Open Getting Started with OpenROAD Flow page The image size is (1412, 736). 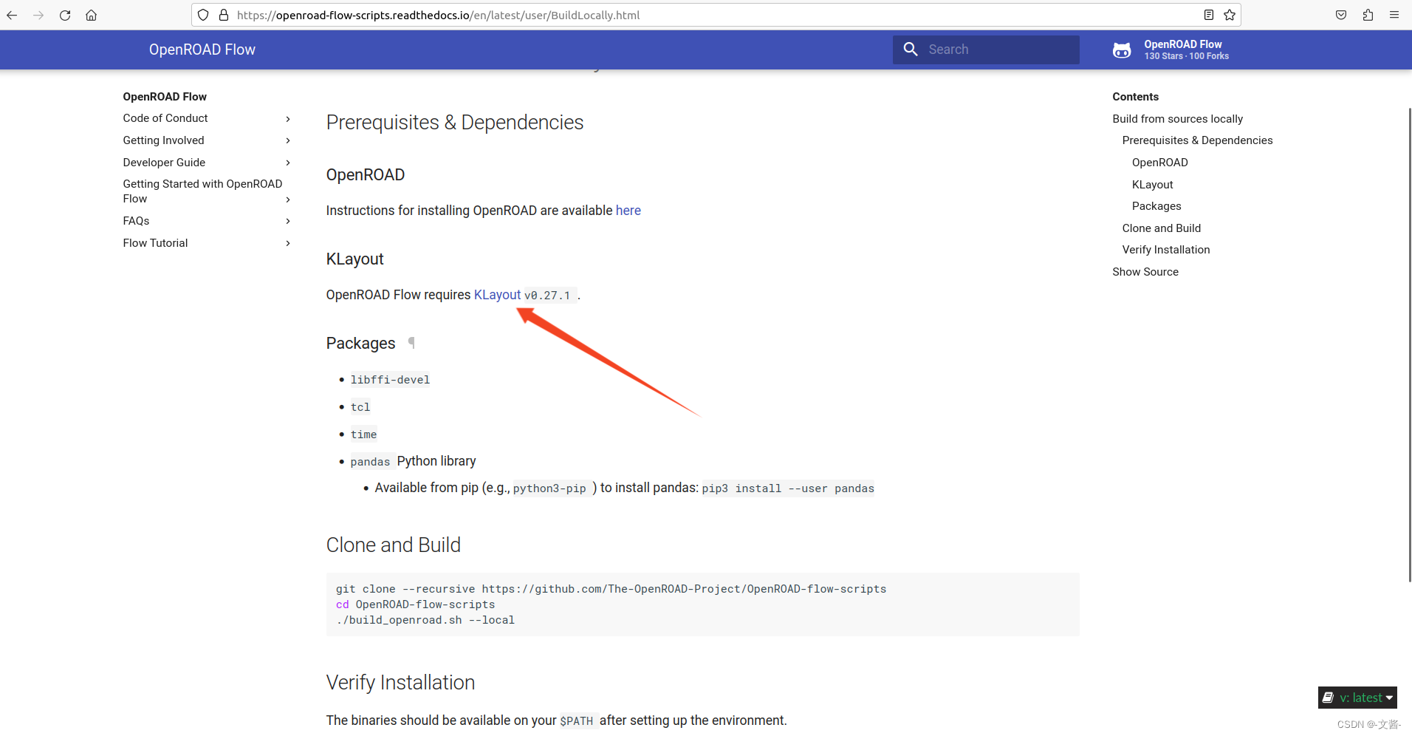[202, 191]
